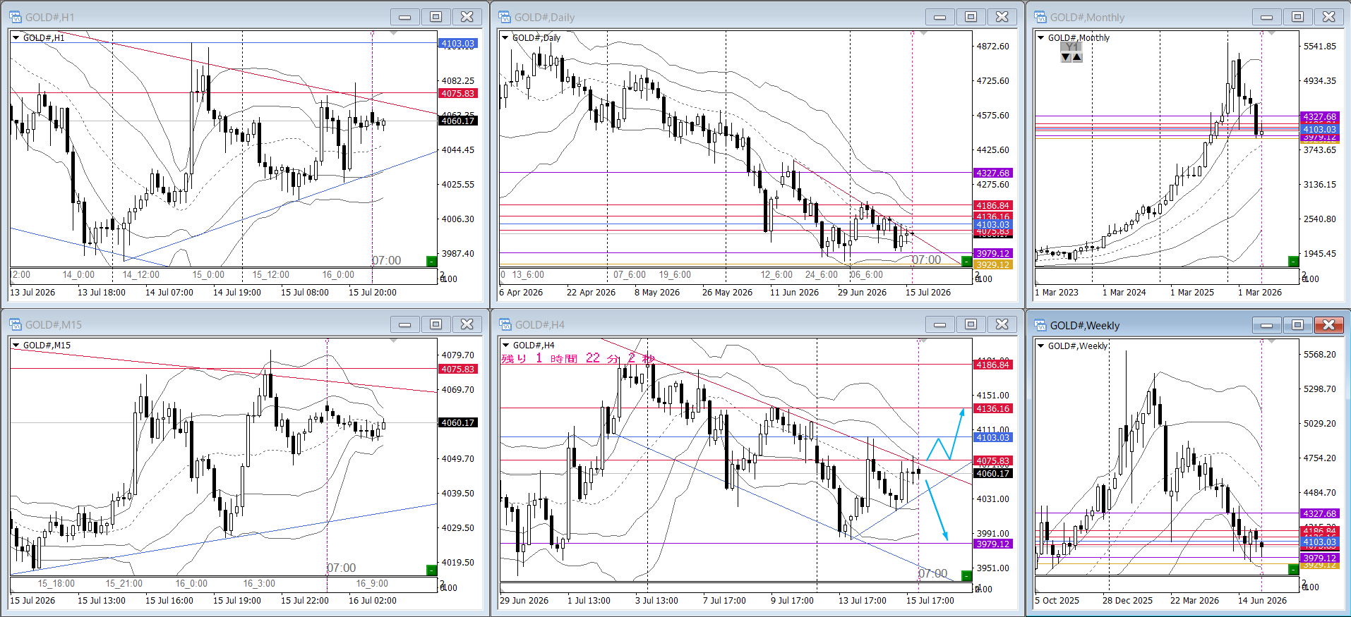1351x617 pixels.
Task: Click the red 4186.84 price tag on Daily chart
Action: tap(992, 205)
